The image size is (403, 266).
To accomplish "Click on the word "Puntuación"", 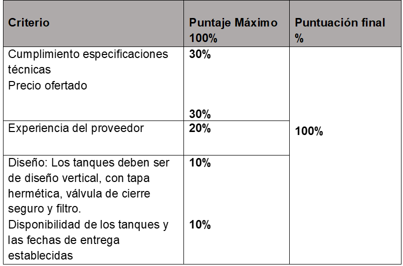I will [325, 23].
